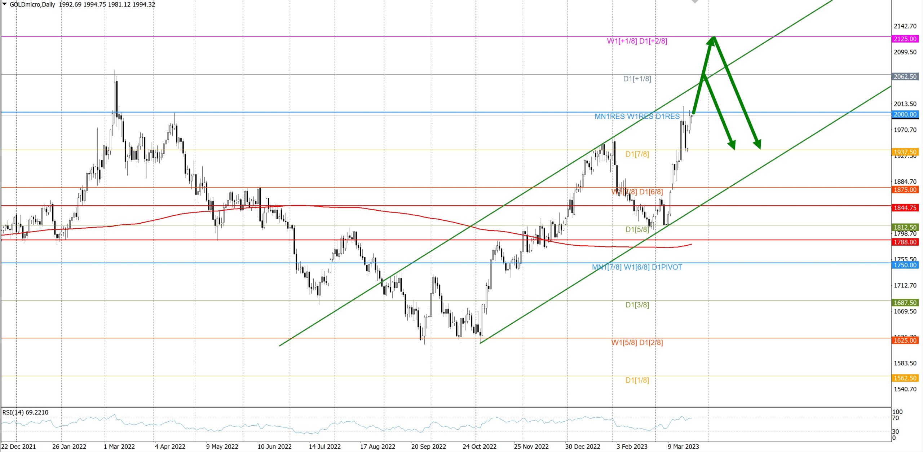Select the D1[+1/8] gray level label
The image size is (923, 452).
pyautogui.click(x=637, y=79)
